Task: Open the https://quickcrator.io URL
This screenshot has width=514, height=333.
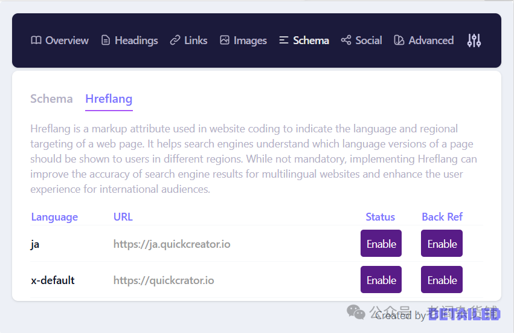Action: [x=164, y=280]
